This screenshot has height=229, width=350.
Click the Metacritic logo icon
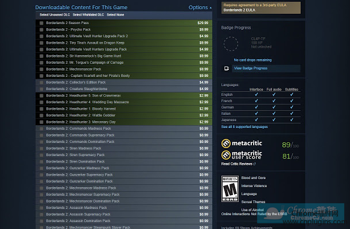coord(225,143)
